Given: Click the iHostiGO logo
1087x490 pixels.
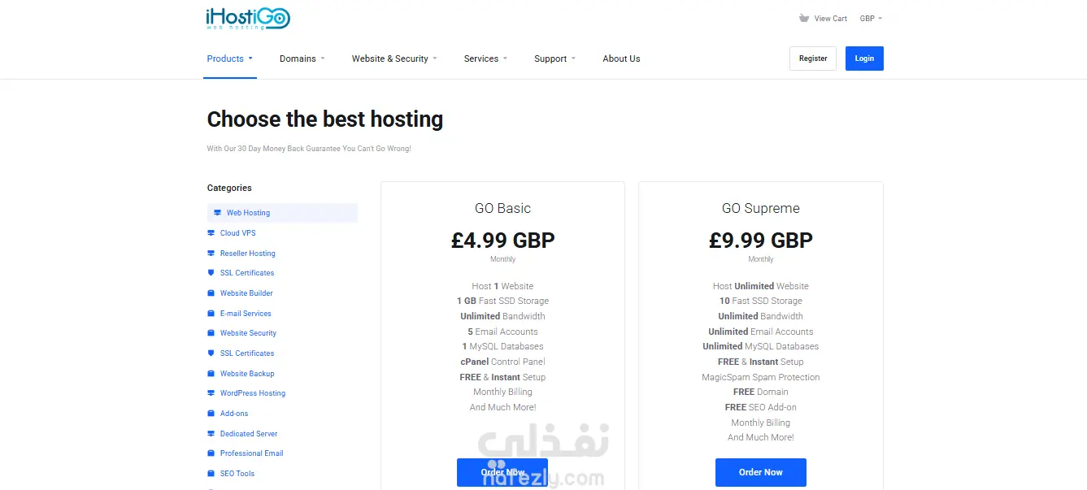Looking at the screenshot, I should click(x=248, y=19).
